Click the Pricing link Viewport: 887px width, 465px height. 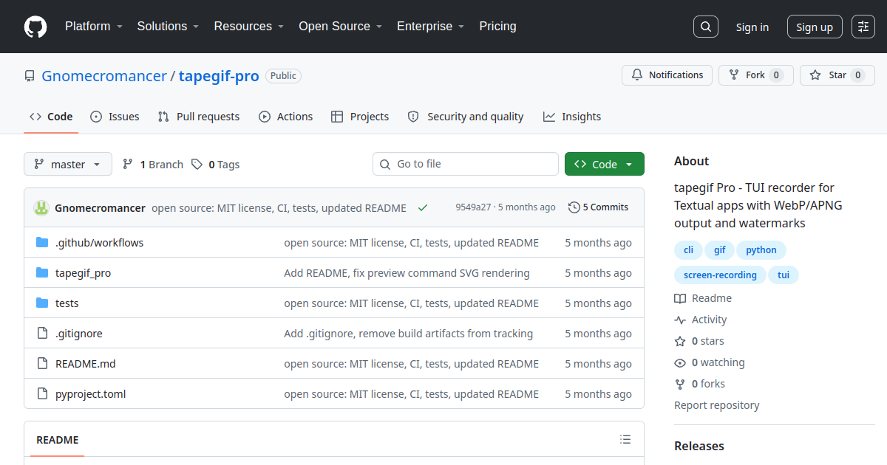(x=498, y=27)
